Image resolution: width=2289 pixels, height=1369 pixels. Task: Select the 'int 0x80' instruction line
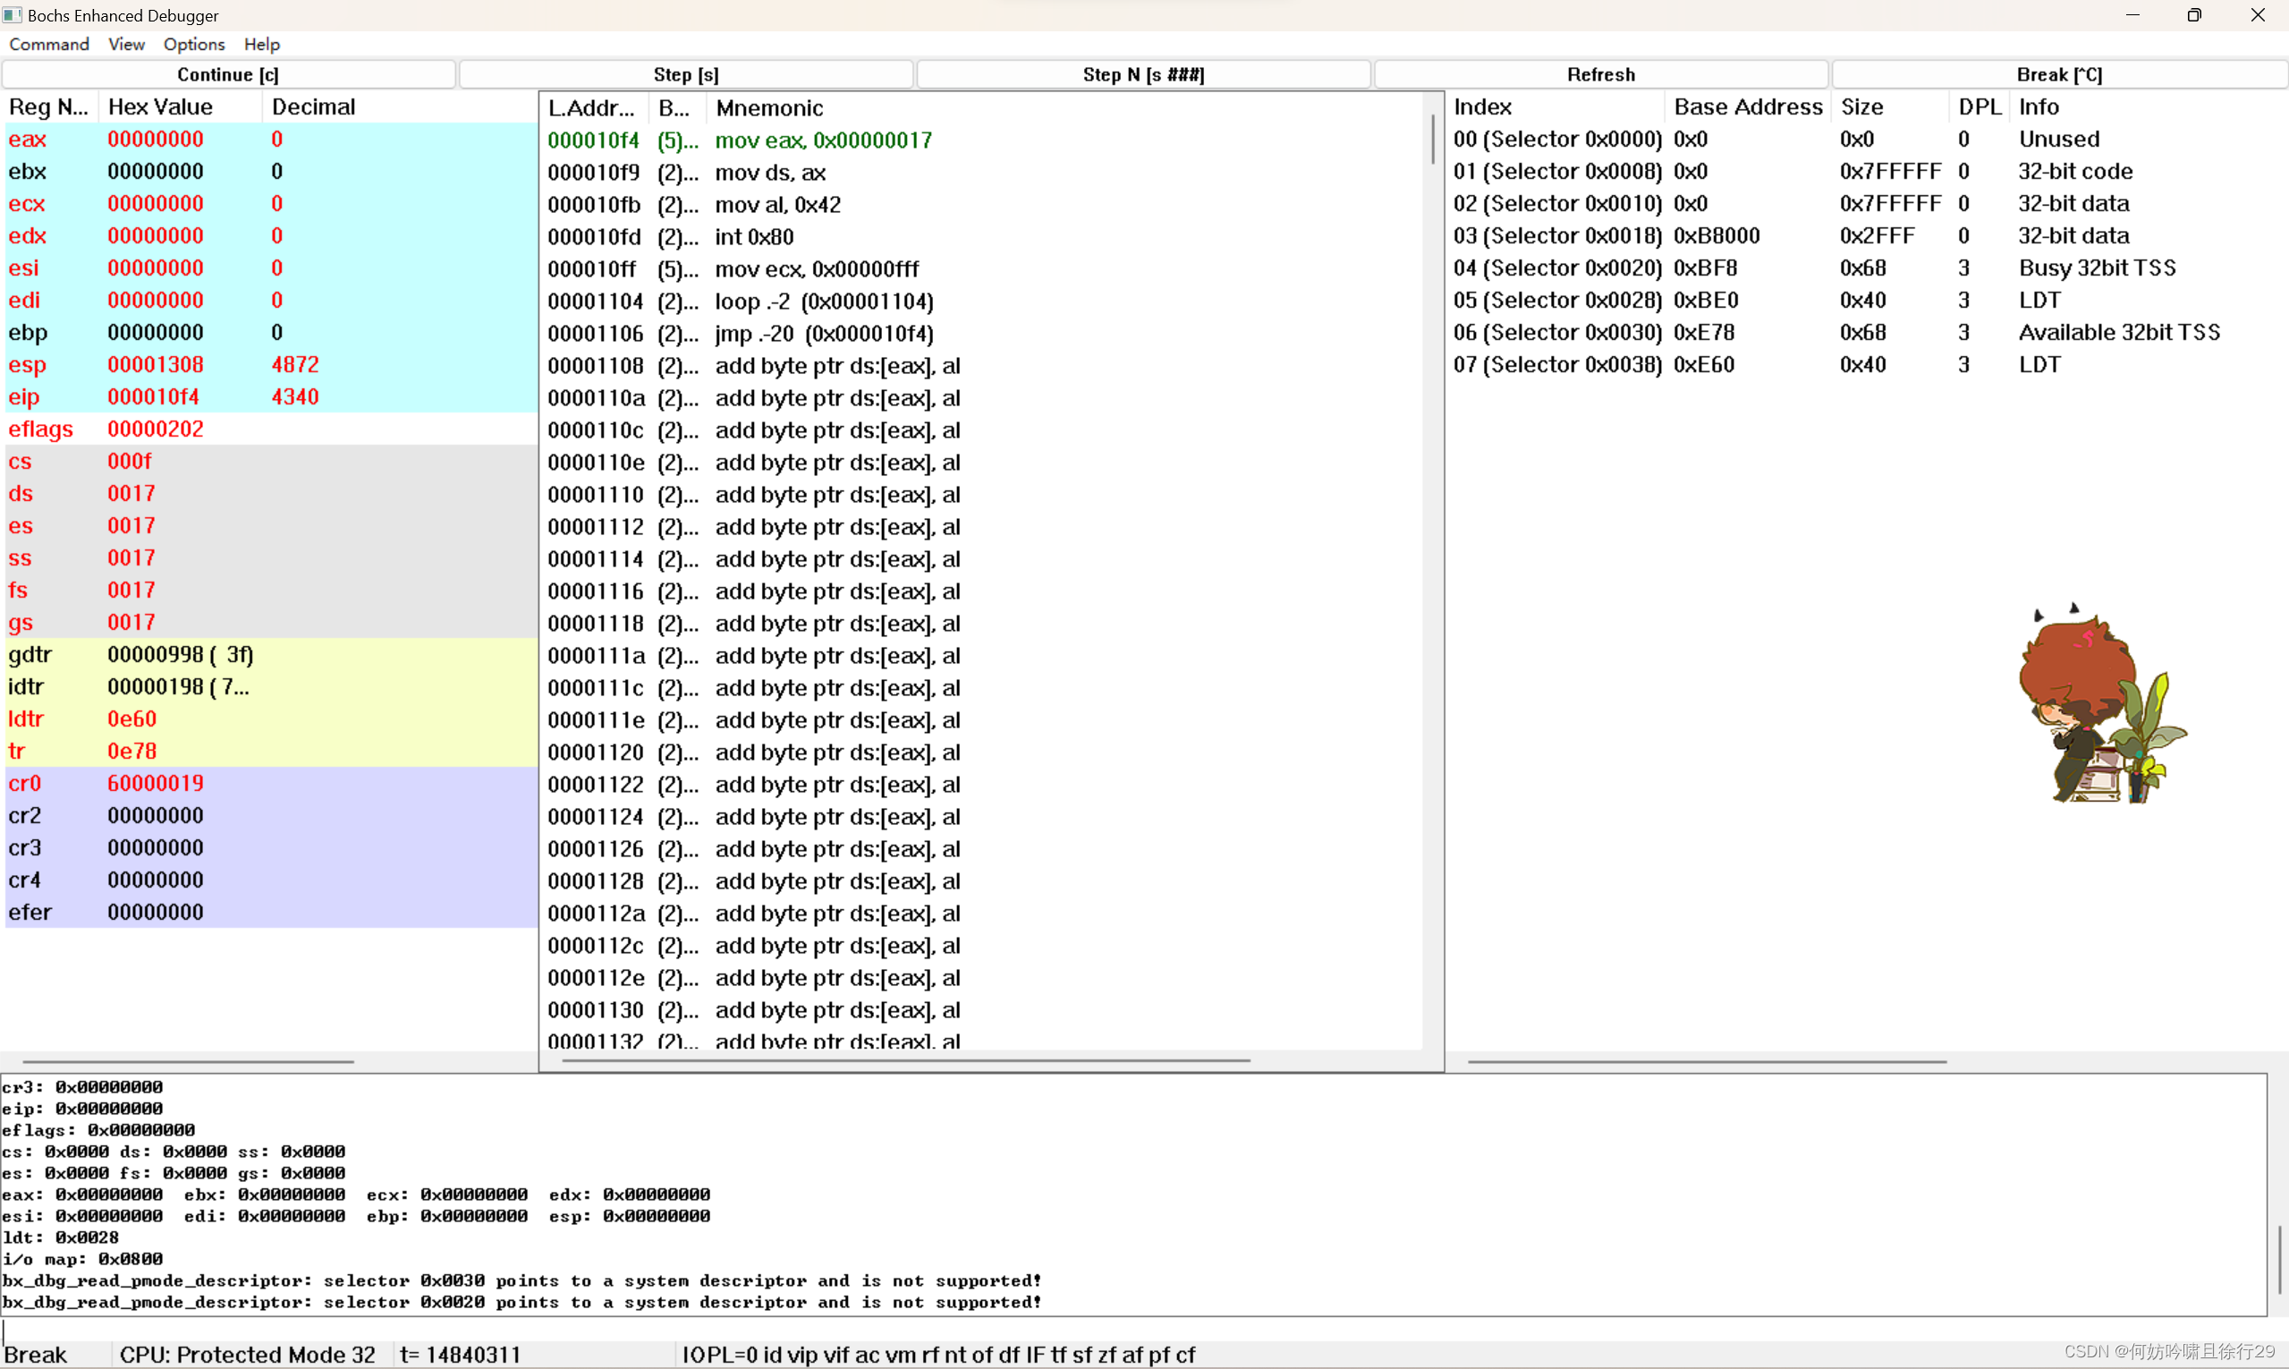[x=754, y=237]
